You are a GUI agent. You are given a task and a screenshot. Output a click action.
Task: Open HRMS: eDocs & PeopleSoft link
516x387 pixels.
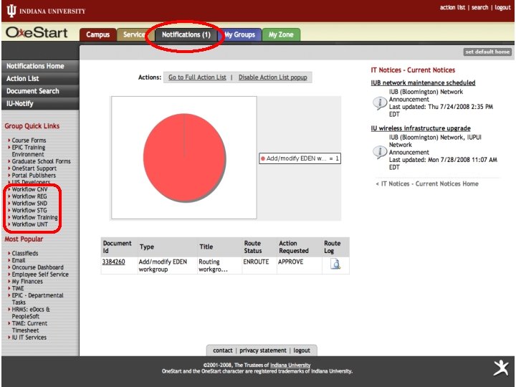coord(31,312)
